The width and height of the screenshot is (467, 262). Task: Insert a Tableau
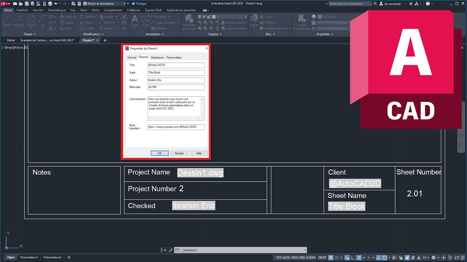click(x=159, y=28)
